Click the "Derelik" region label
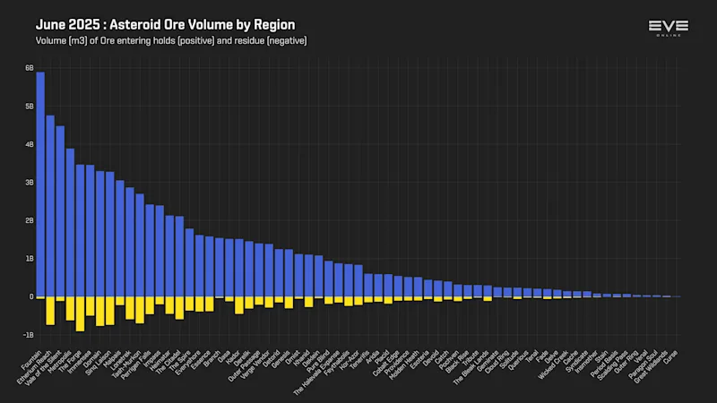The image size is (717, 403). [241, 360]
